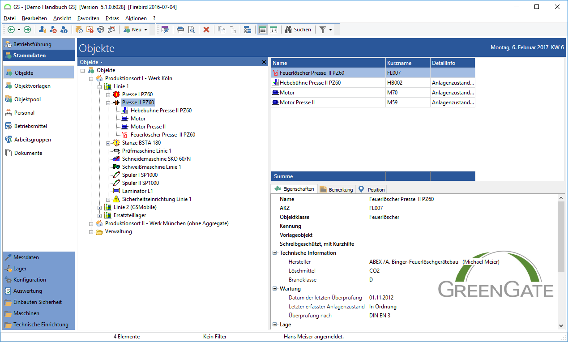Click the Neu button
This screenshot has height=342, width=568.
tap(132, 30)
